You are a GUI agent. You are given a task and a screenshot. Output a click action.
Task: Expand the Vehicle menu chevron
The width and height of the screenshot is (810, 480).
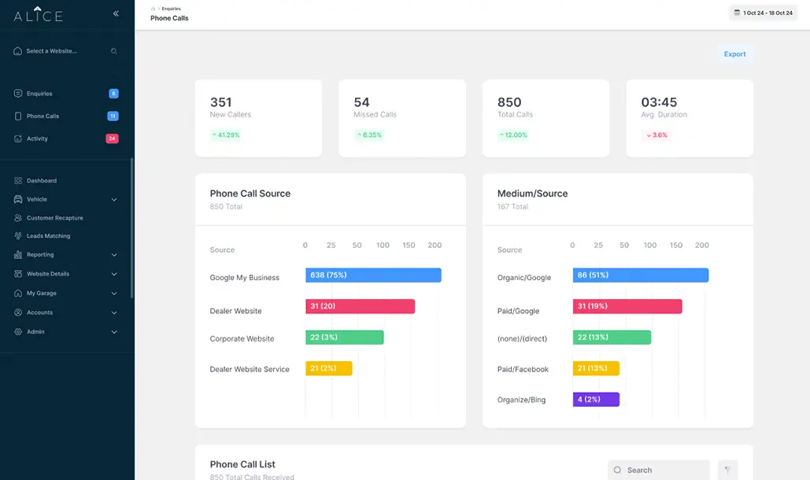(114, 200)
